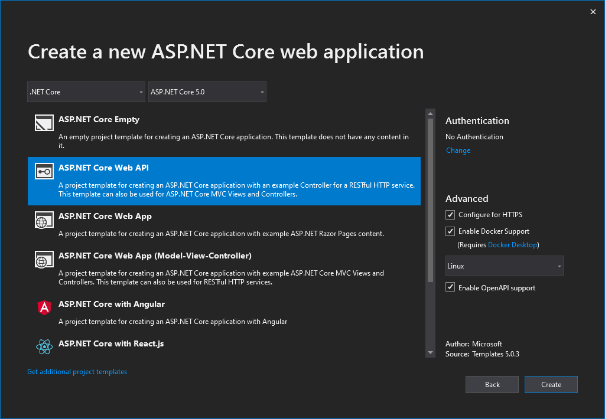605x419 pixels.
Task: Click the template list scroll down arrow
Action: coord(430,353)
